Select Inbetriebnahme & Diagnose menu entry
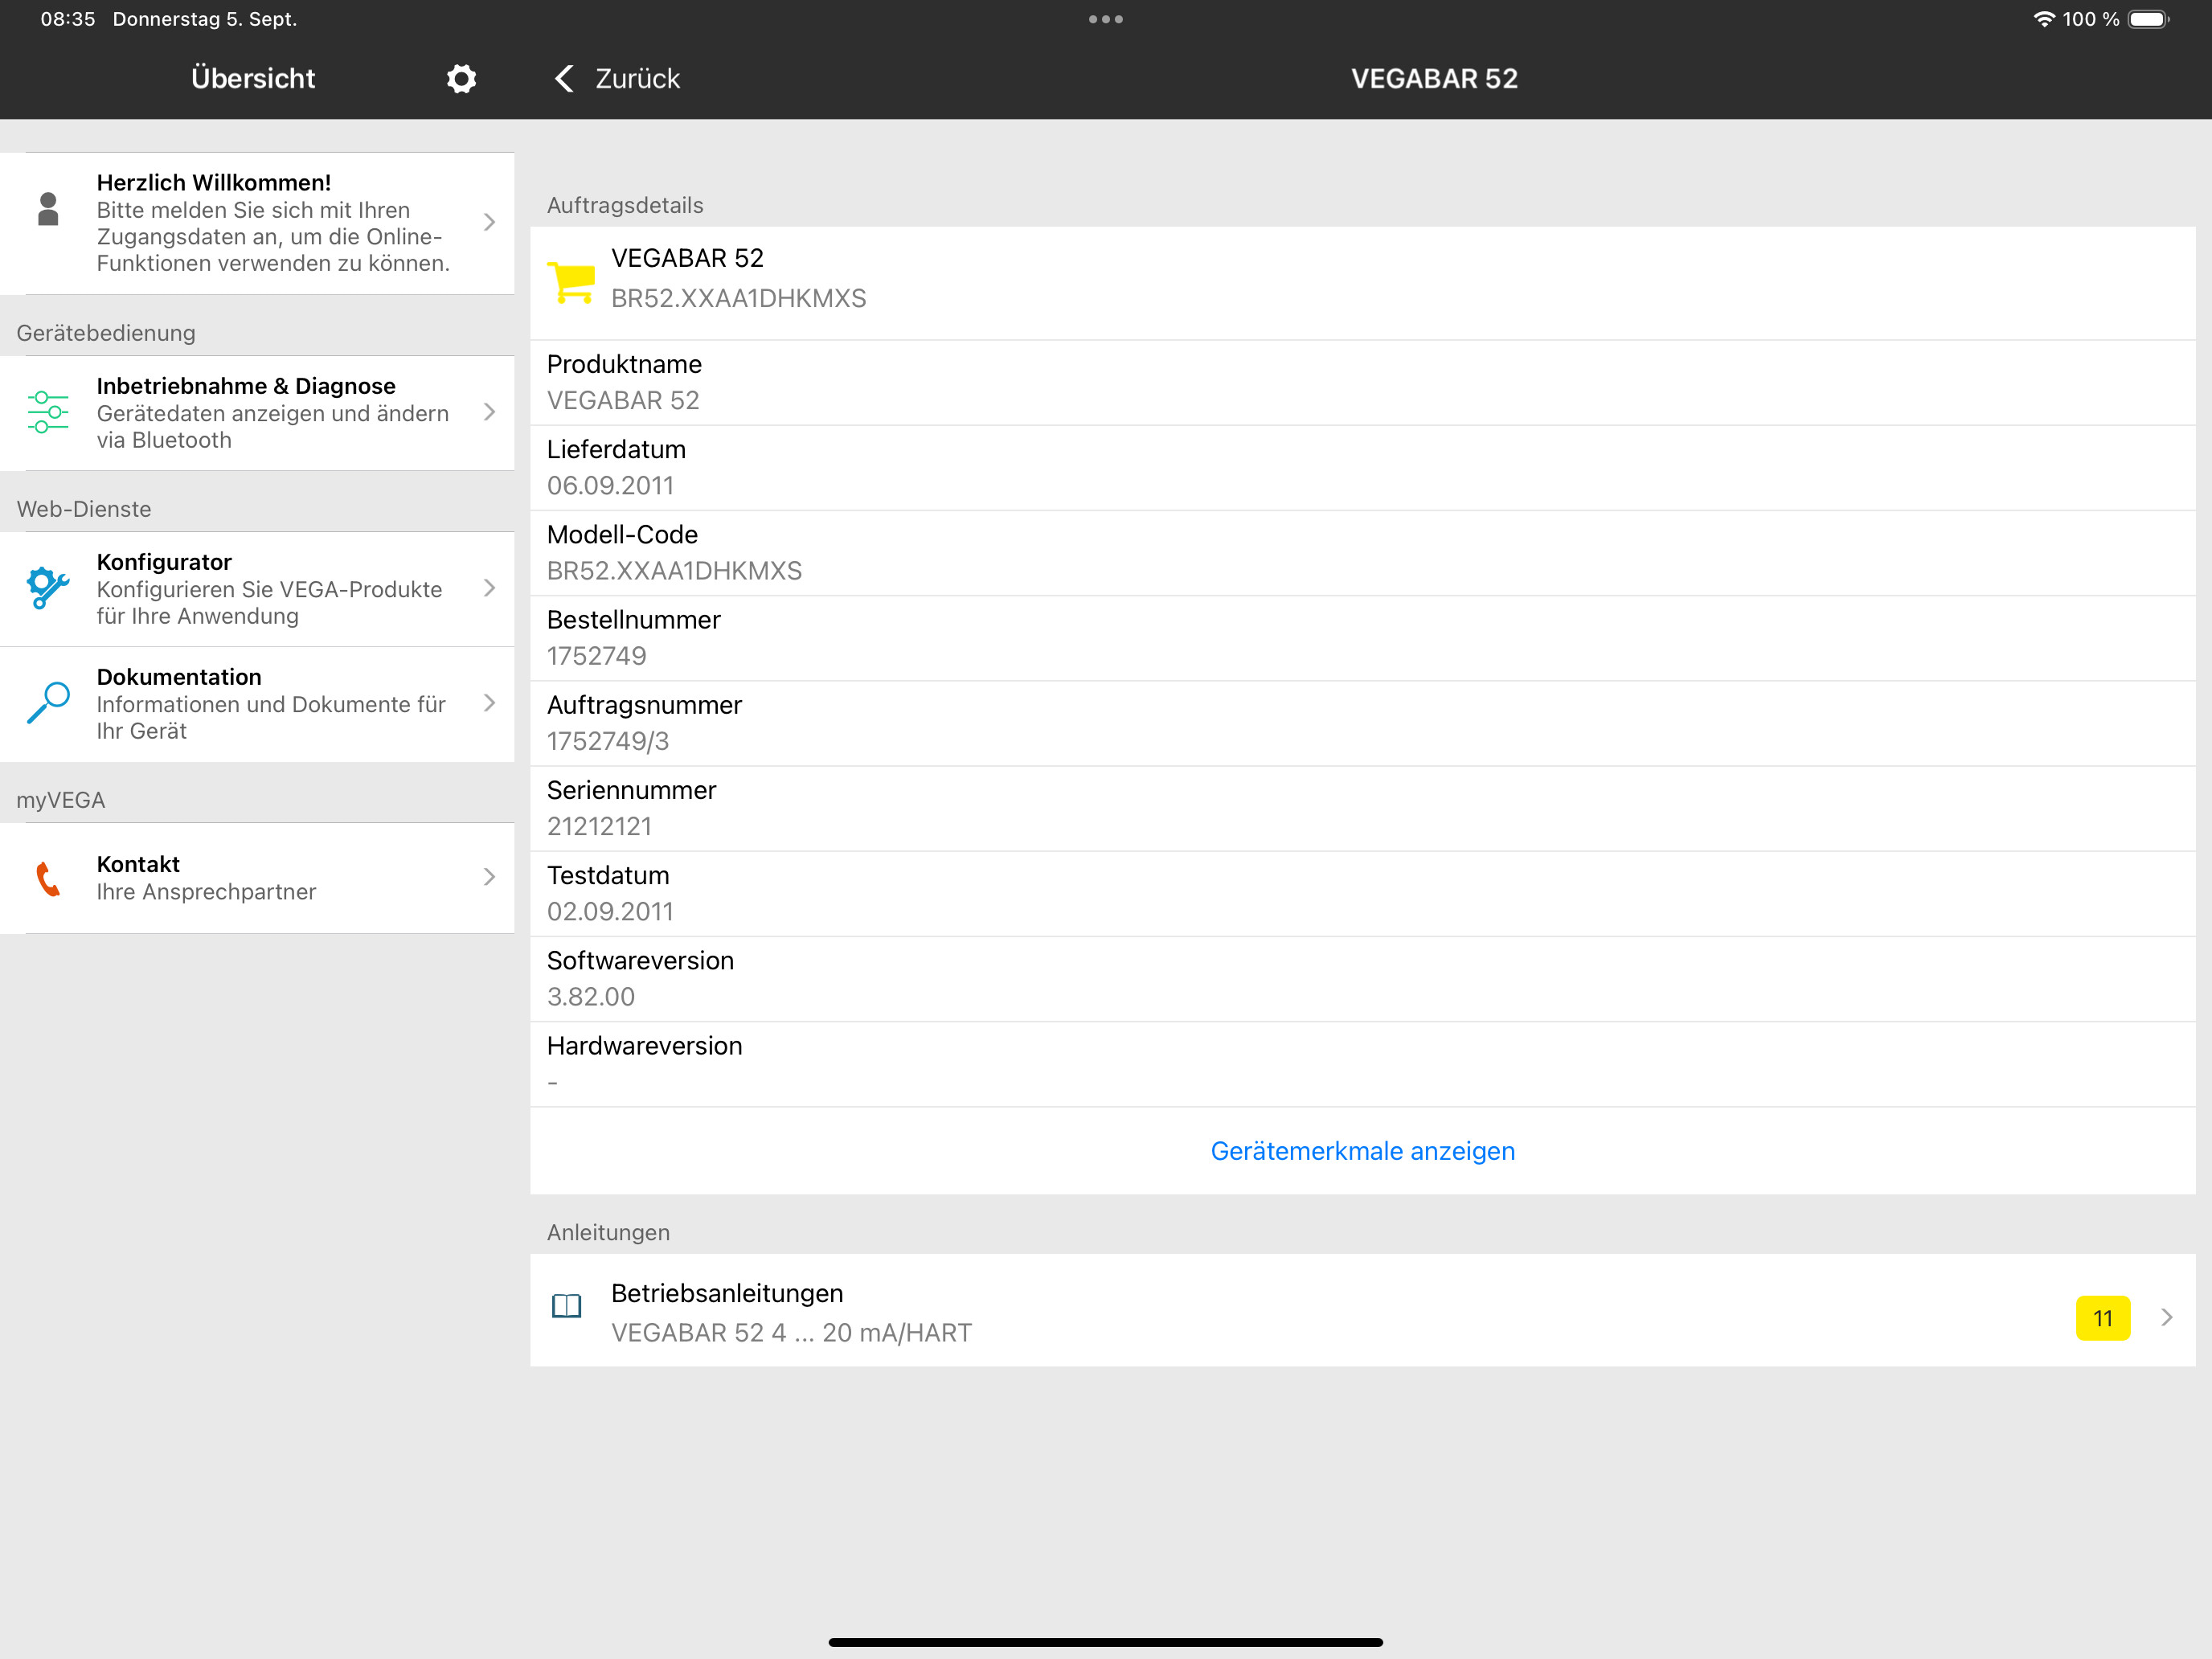 tap(257, 413)
